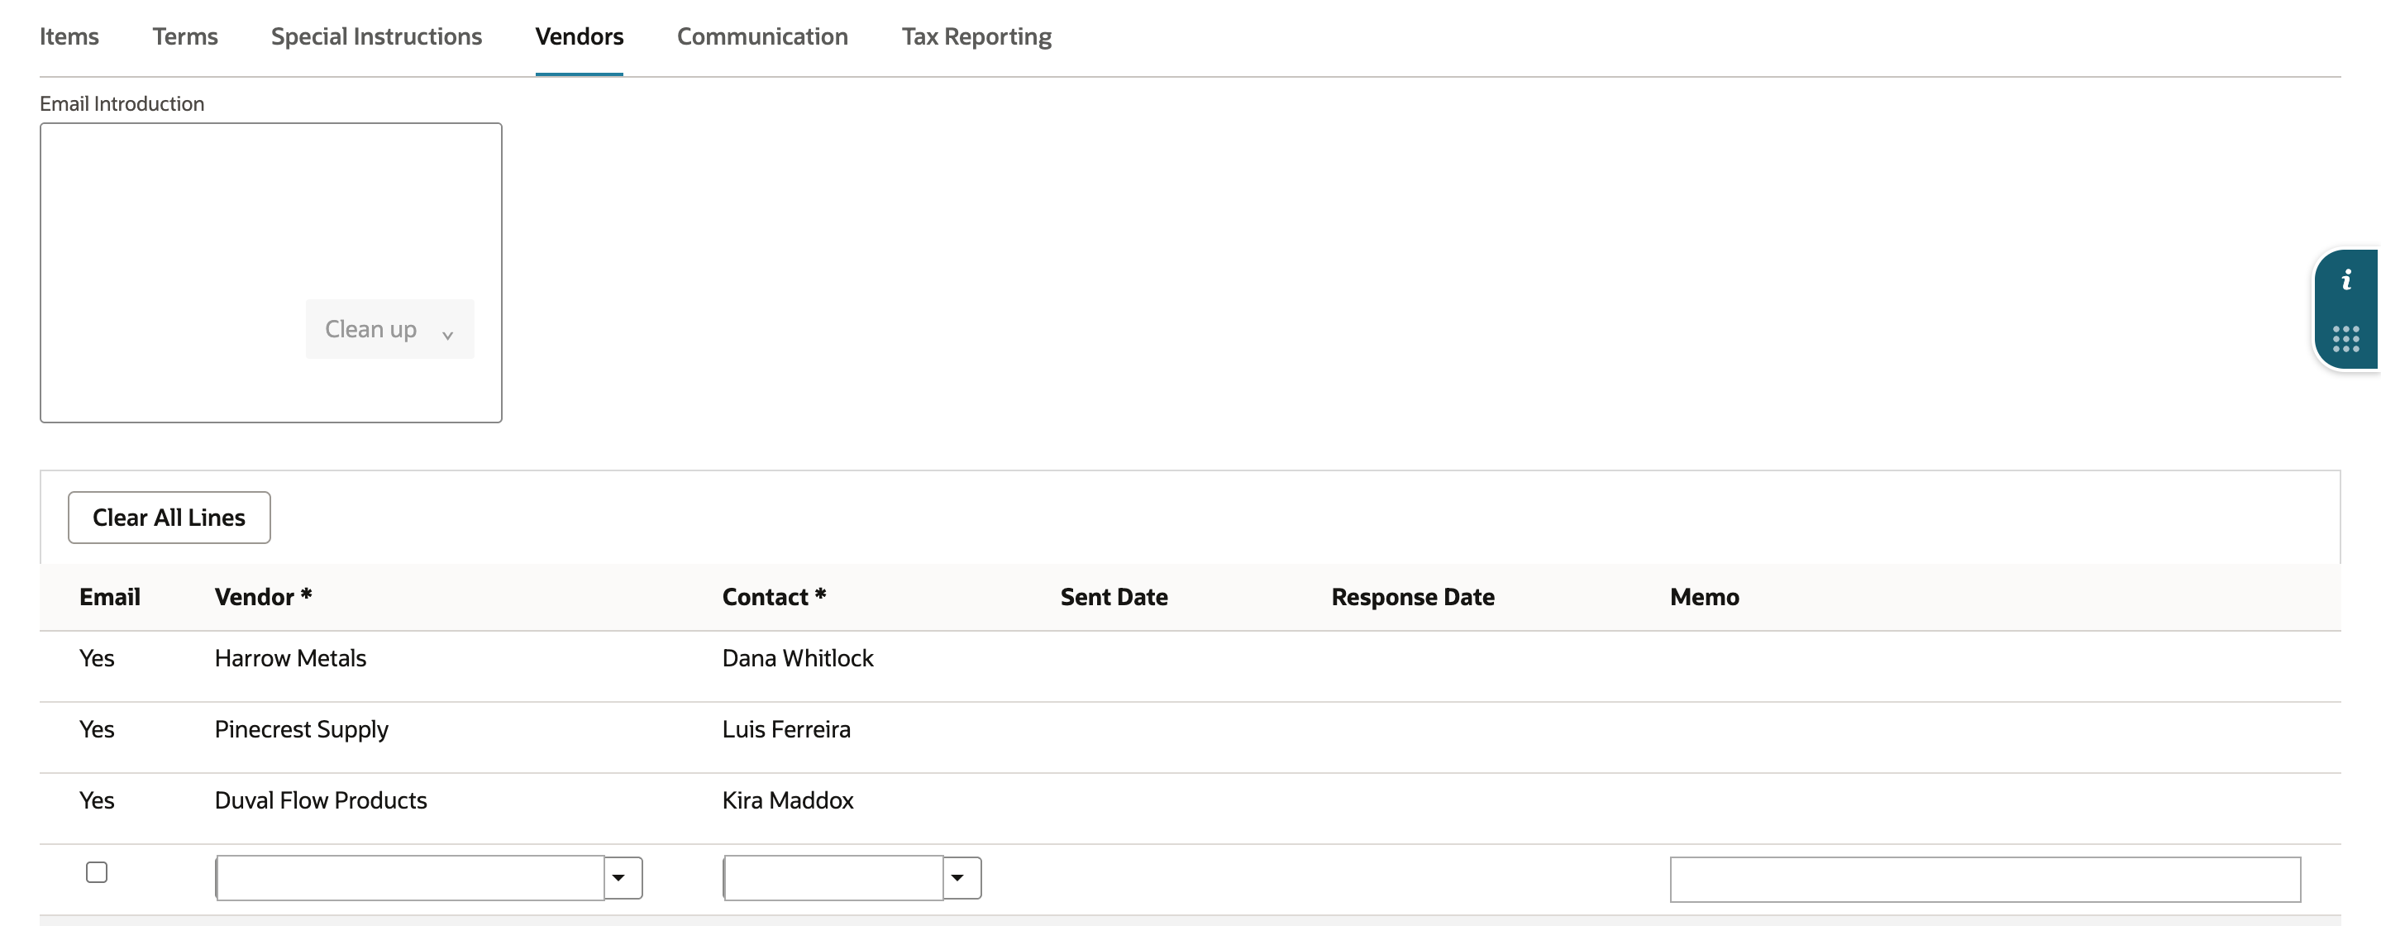Open the Special Instructions tab
The height and width of the screenshot is (926, 2381).
[x=376, y=37]
